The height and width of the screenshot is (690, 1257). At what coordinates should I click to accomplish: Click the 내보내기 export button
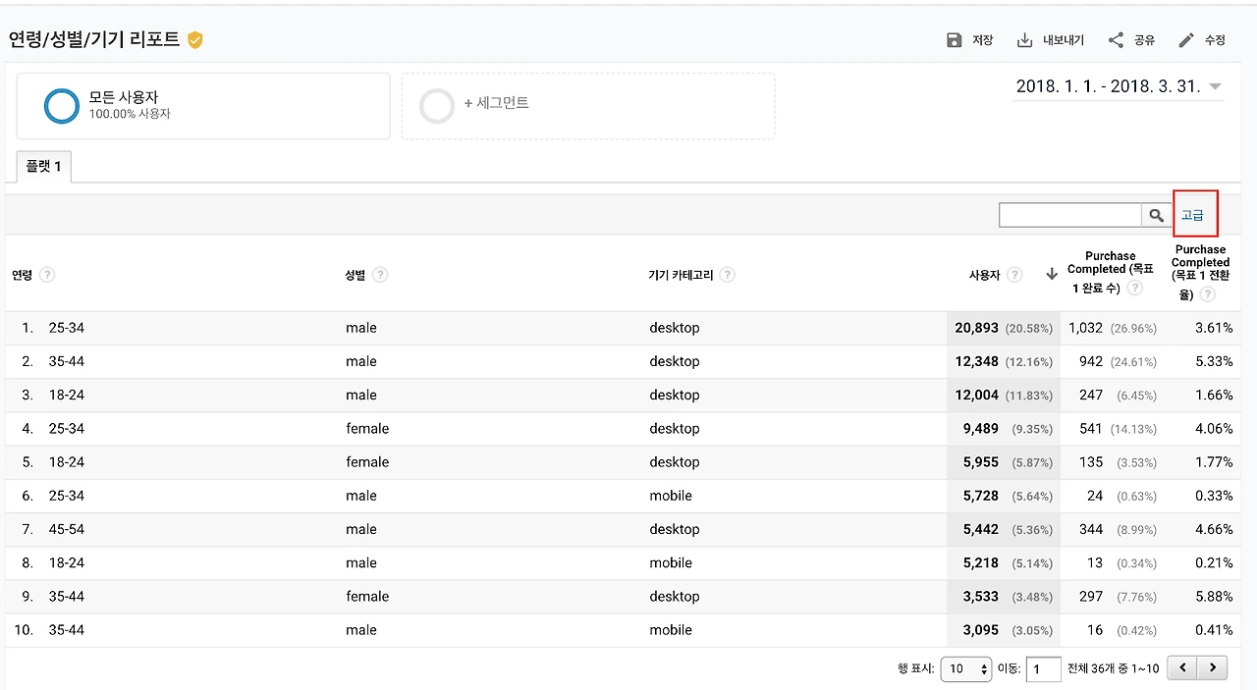(x=1050, y=40)
